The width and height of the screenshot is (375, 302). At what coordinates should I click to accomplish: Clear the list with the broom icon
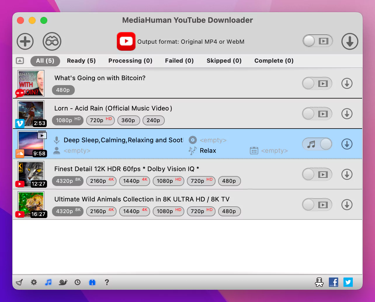[19, 282]
